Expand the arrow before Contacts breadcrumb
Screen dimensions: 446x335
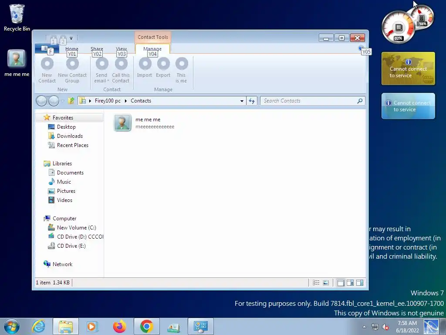pos(126,101)
